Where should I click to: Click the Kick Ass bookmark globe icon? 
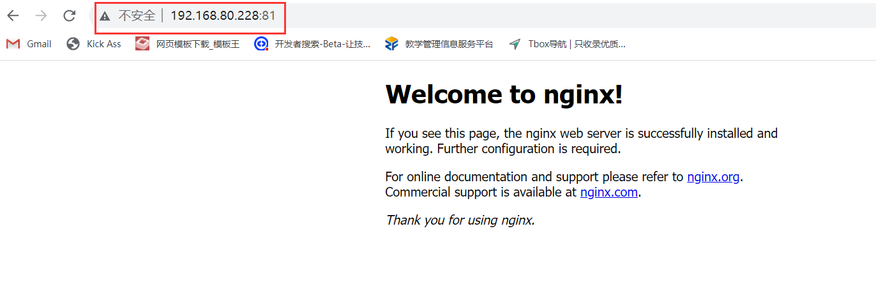(73, 44)
